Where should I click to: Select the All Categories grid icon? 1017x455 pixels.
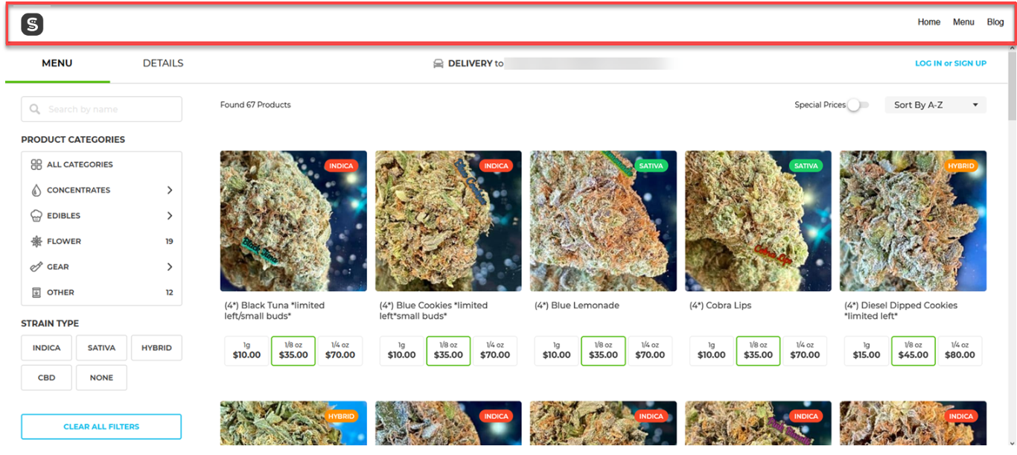pos(36,165)
